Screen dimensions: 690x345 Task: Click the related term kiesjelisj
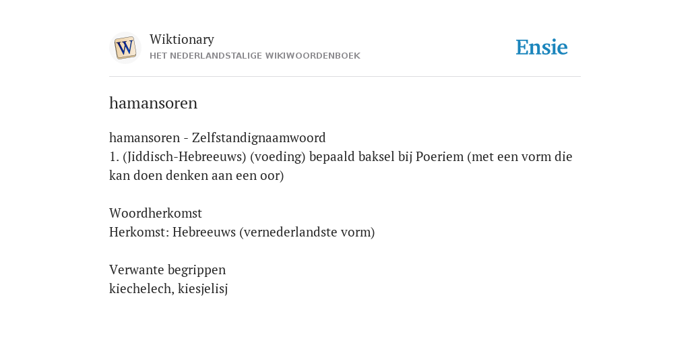(x=203, y=288)
